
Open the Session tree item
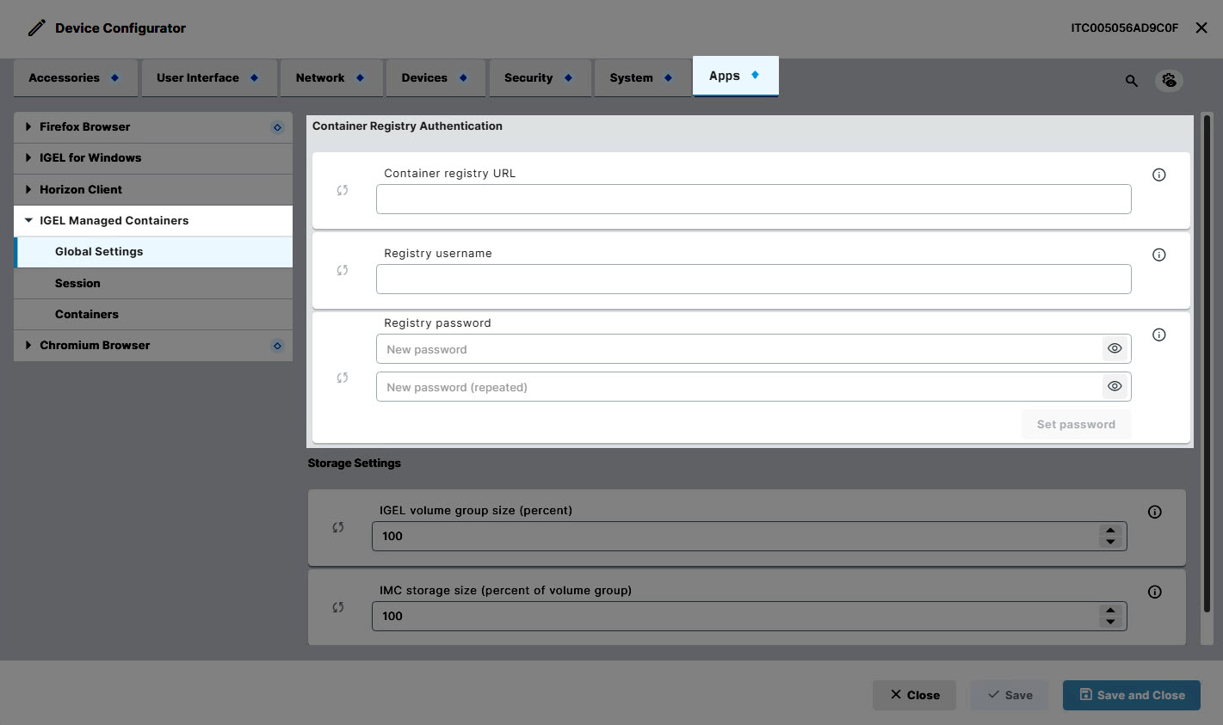153,283
